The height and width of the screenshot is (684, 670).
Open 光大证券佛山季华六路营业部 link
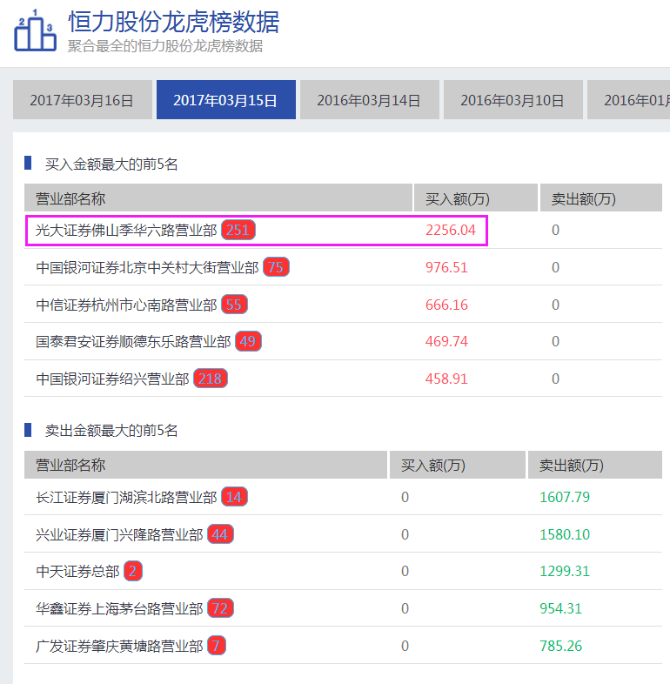[126, 231]
